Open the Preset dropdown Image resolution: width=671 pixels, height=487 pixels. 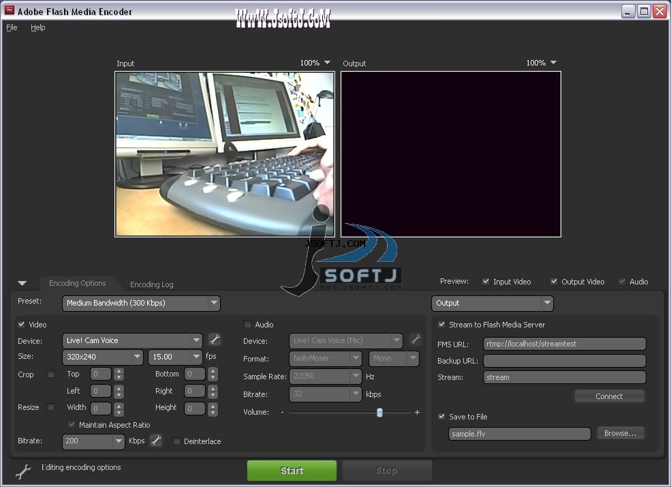pos(141,303)
